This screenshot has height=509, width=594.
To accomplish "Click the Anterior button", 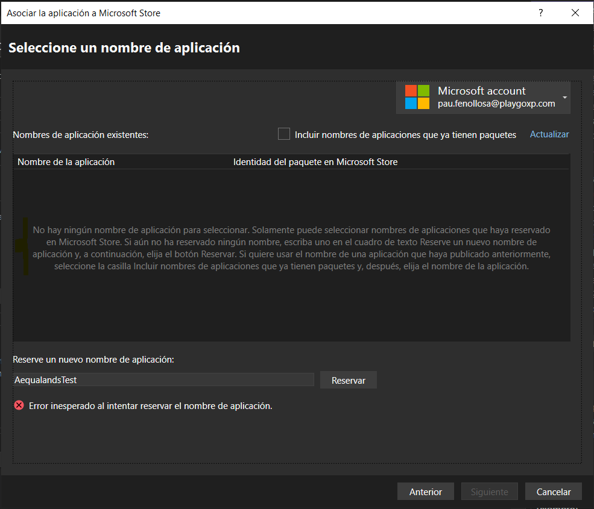I will pos(425,492).
